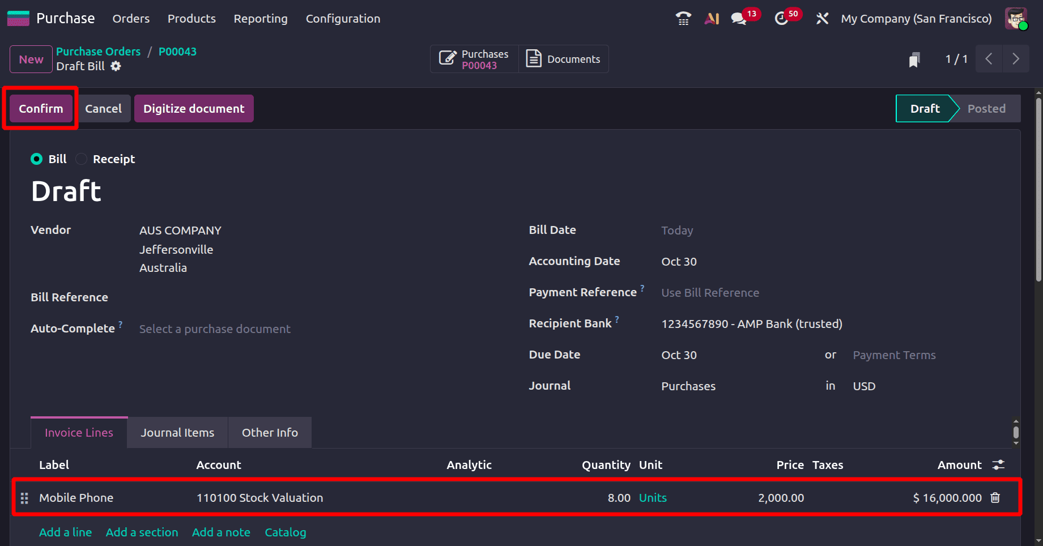Open the Orders menu
1043x546 pixels.
[131, 18]
